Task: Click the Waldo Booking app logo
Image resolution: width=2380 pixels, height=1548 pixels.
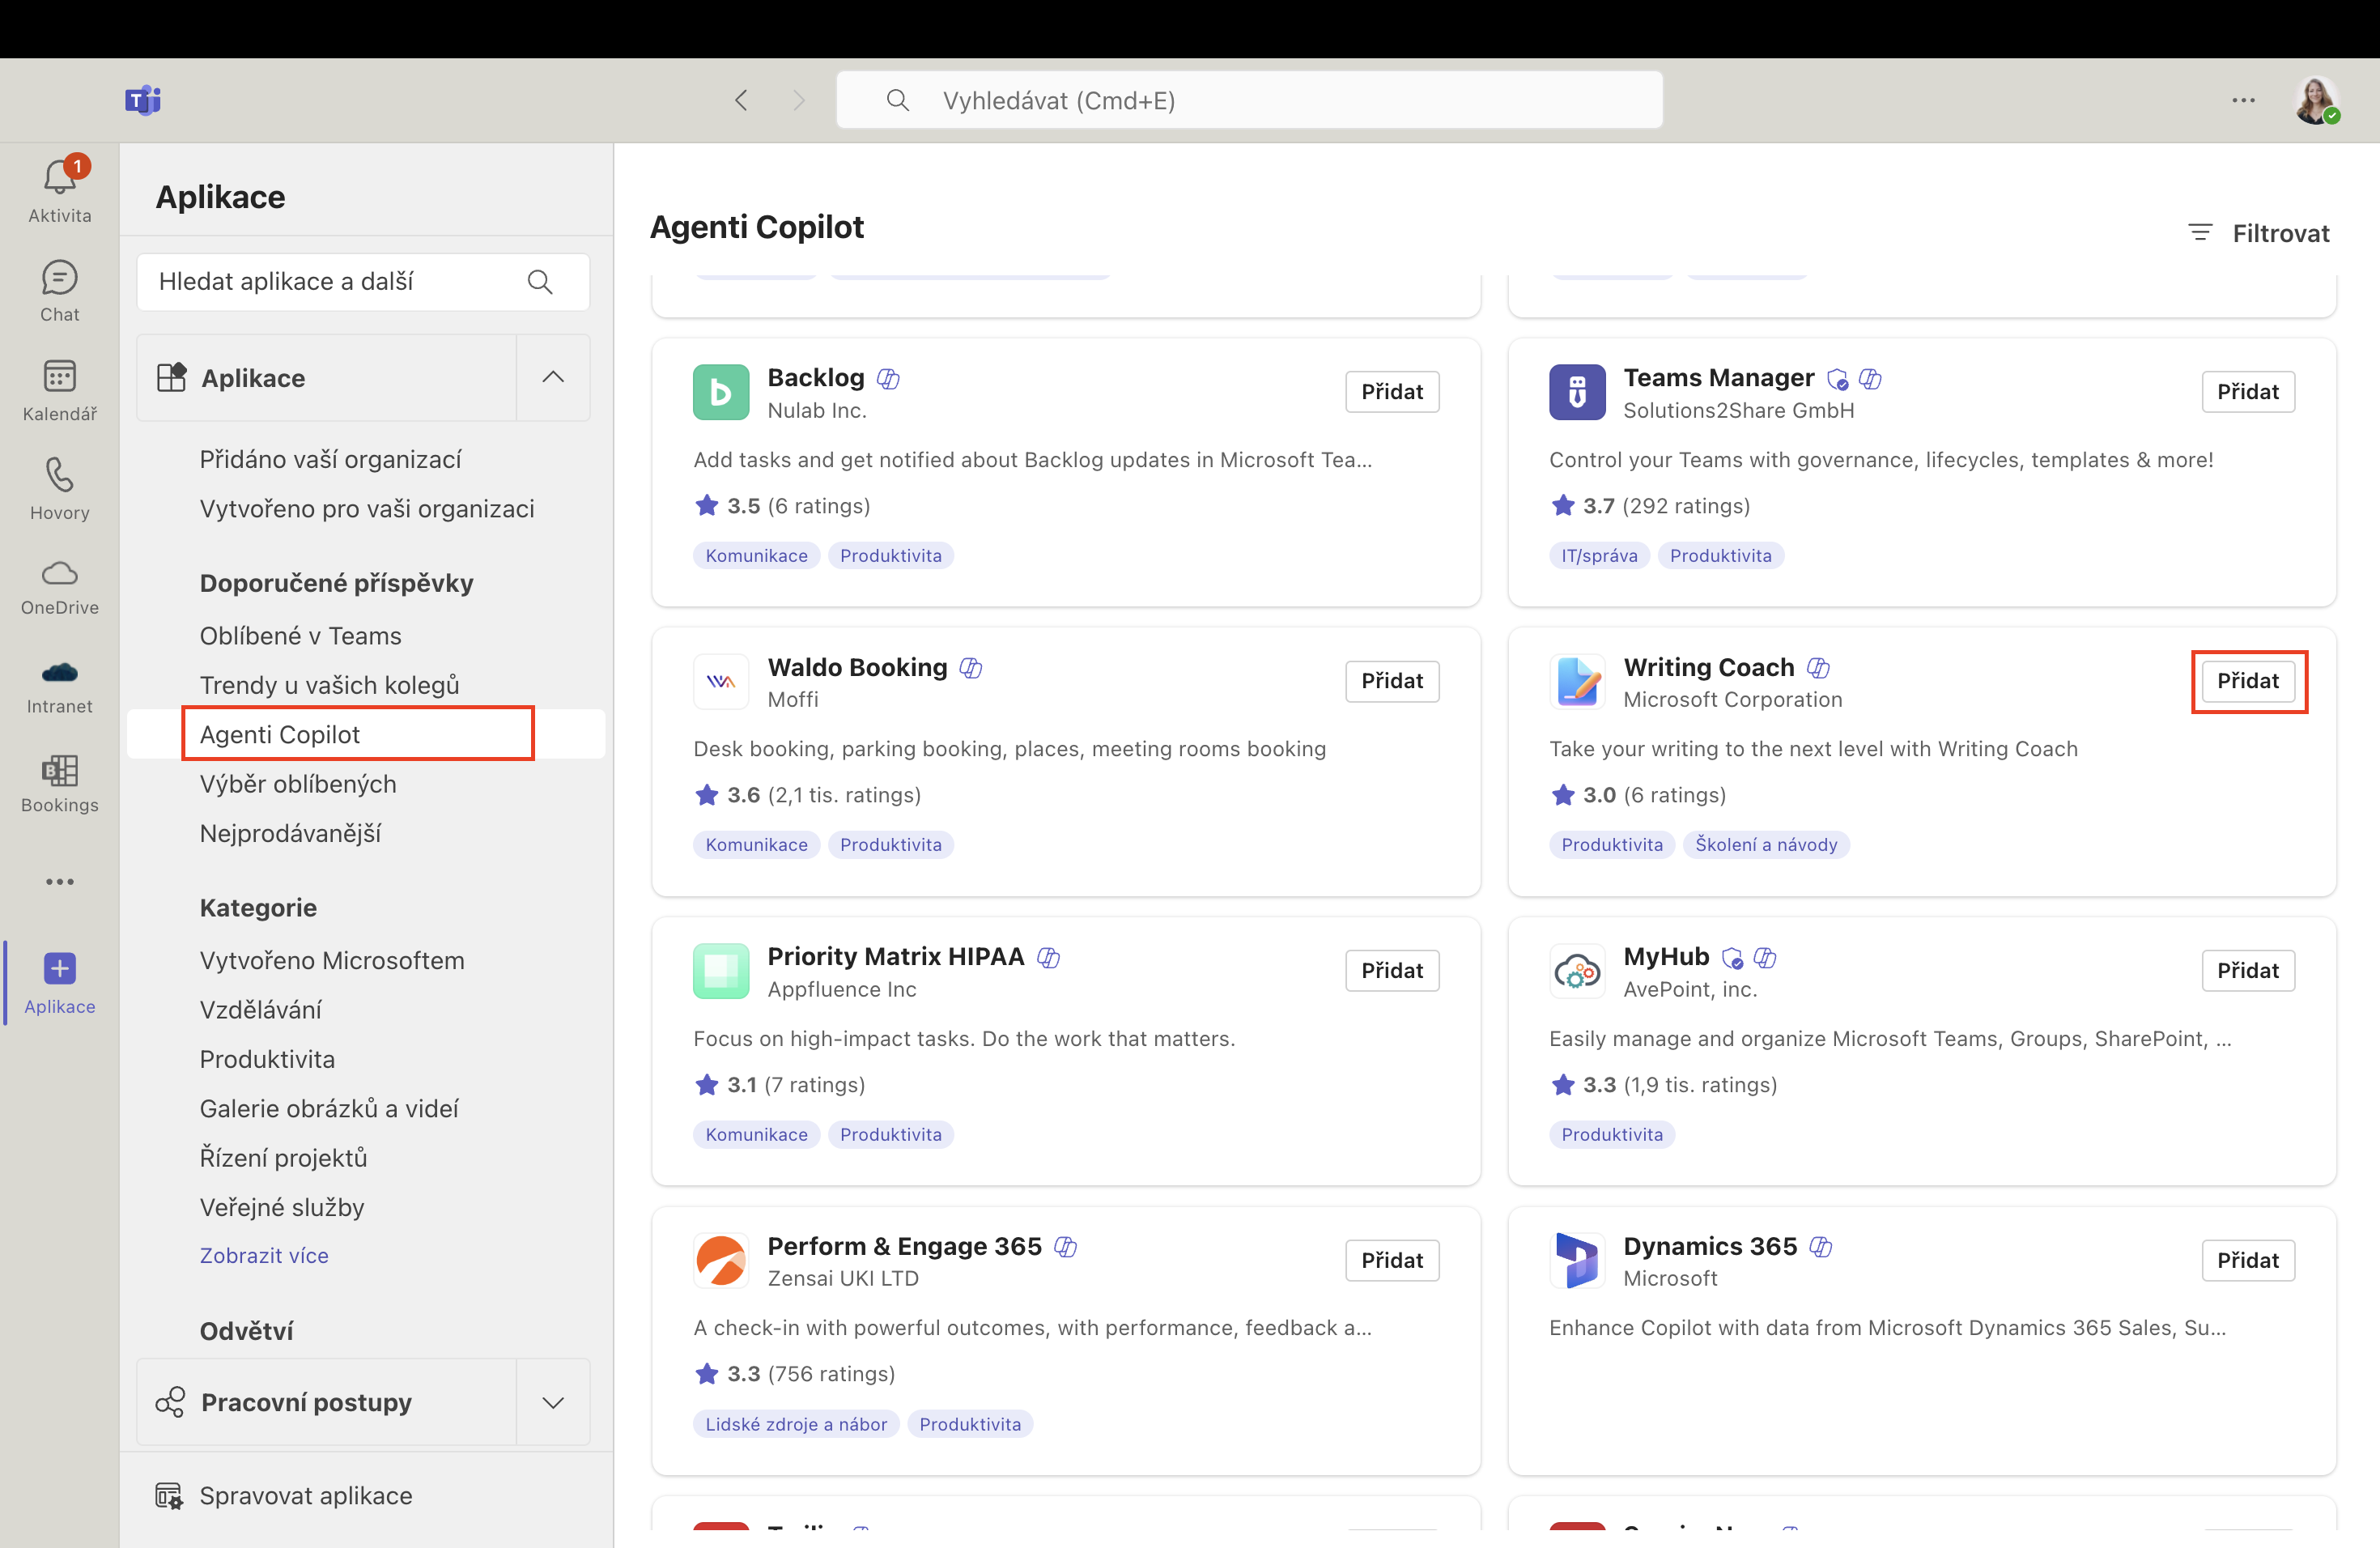Action: 721,681
